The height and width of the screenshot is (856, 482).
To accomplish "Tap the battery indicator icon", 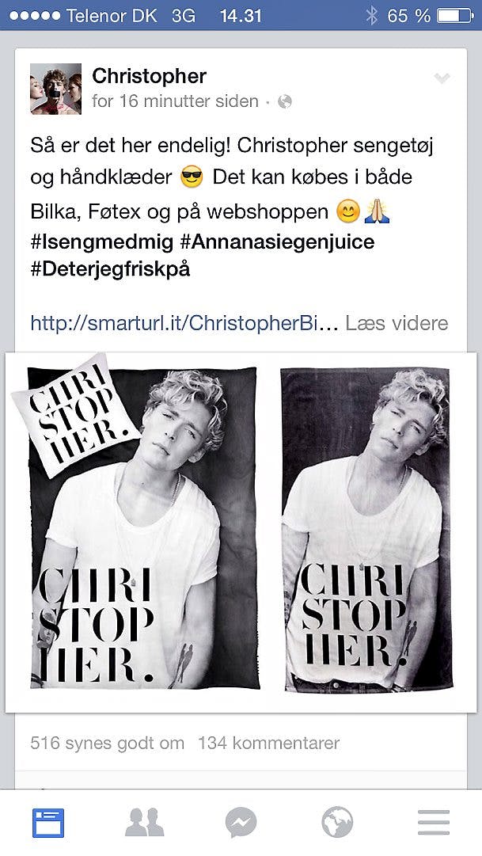I will point(455,16).
